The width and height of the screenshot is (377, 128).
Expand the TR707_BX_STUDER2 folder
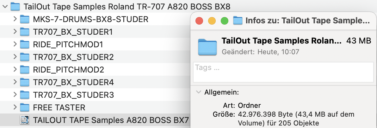coord(15,57)
